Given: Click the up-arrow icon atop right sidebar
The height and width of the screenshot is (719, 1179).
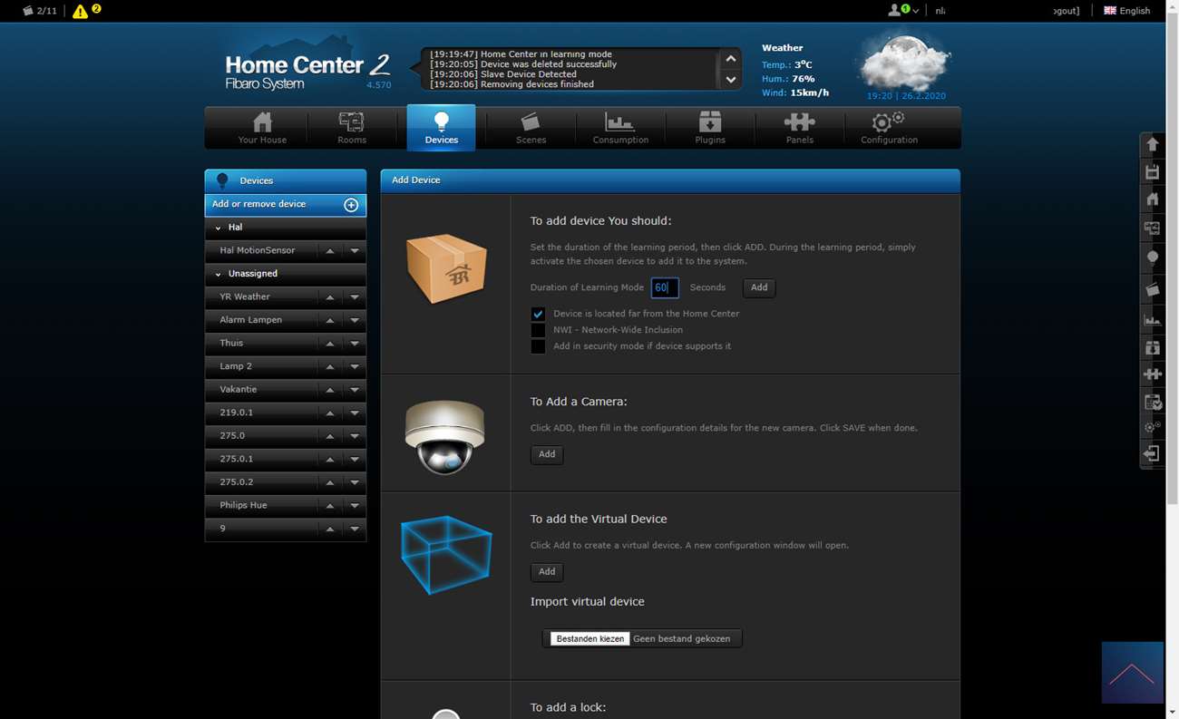Looking at the screenshot, I should pyautogui.click(x=1152, y=144).
